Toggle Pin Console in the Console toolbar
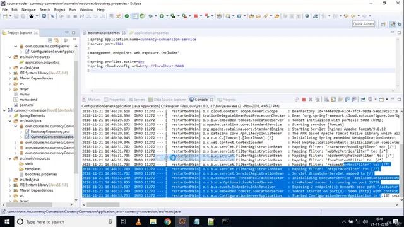This screenshot has height=227, width=404. 363,100
